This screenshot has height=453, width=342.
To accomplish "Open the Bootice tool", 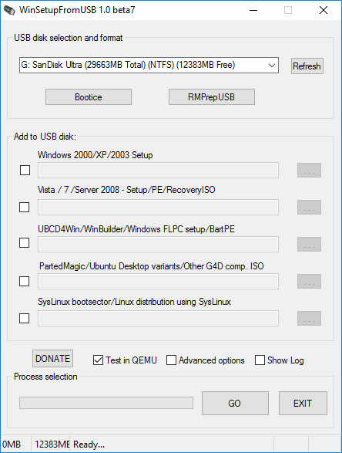I will pos(89,97).
